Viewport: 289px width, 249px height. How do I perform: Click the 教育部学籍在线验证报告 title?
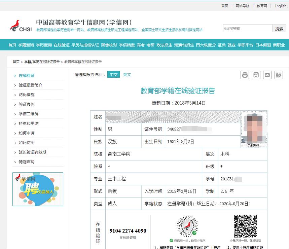click(x=178, y=91)
